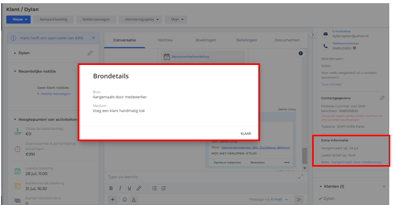Expand the Dylan section
The height and width of the screenshot is (205, 393).
[x=15, y=53]
